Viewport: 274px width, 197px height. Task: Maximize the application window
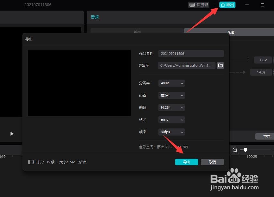coord(262,5)
